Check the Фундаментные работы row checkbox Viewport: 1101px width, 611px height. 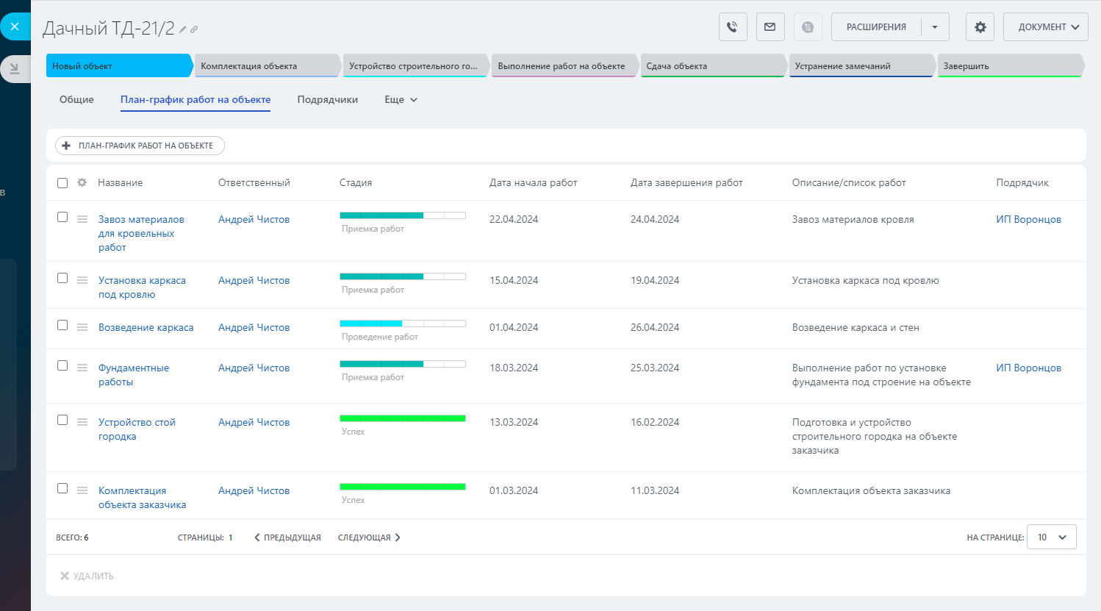62,366
